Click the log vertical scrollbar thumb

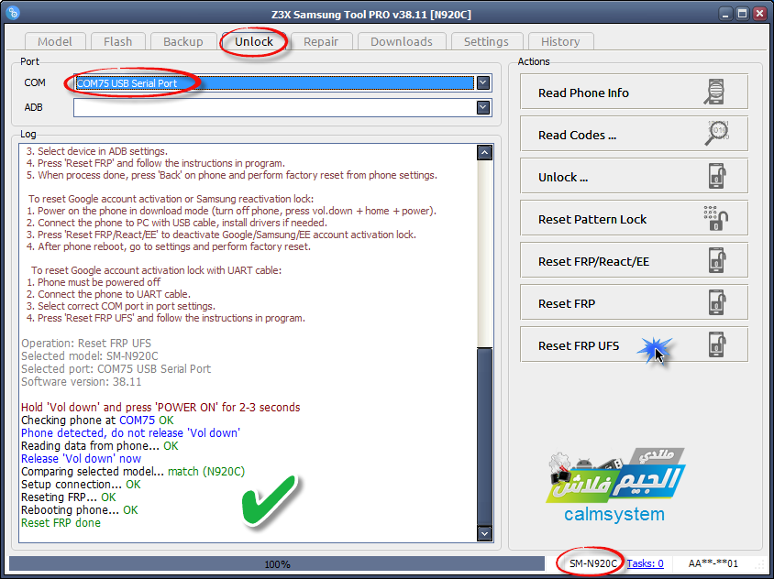click(485, 436)
